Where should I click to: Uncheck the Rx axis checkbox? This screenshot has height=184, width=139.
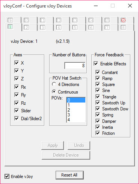coord(17,87)
